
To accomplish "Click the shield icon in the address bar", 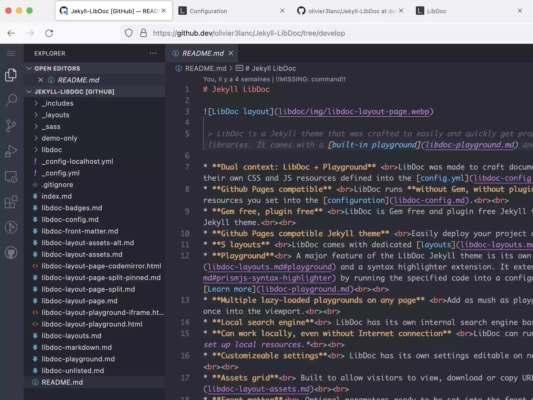I will [129, 33].
